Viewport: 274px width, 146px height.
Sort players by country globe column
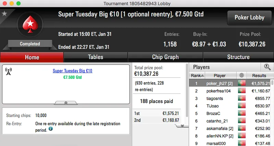pos(242,75)
